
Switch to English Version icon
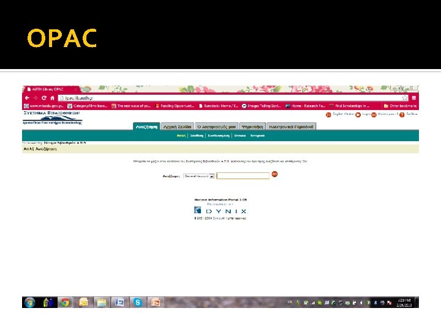tap(328, 115)
